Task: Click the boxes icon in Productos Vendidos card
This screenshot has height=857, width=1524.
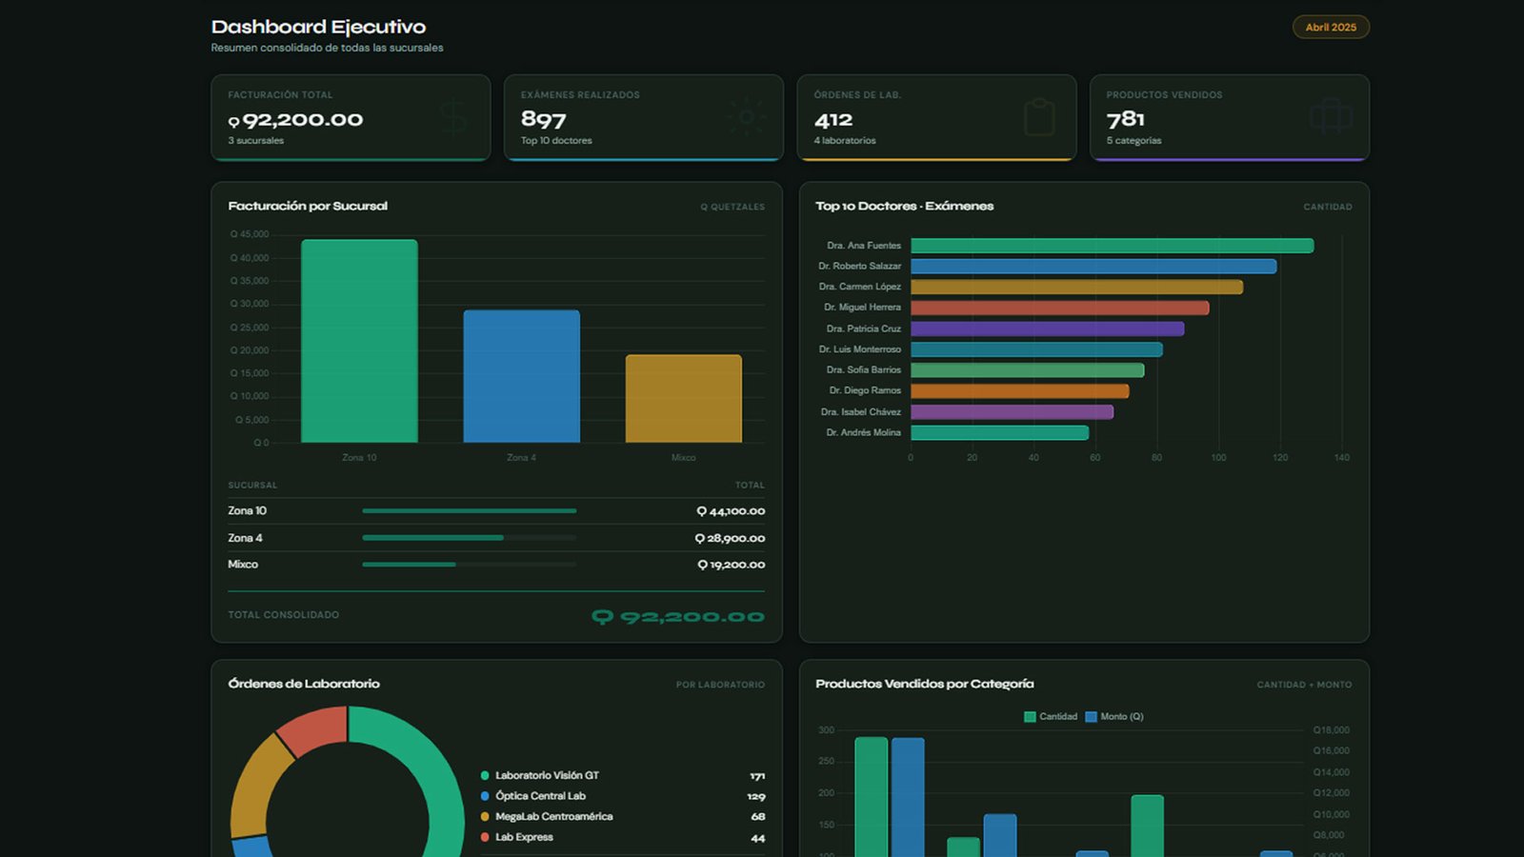Action: [1331, 117]
